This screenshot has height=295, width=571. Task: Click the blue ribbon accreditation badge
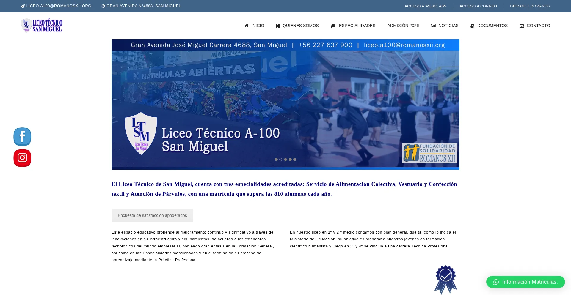445,280
